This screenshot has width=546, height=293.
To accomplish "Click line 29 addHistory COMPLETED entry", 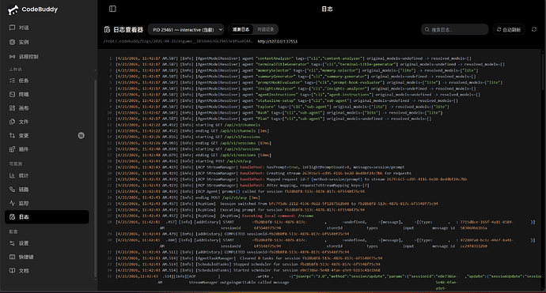I will [x=233, y=234].
